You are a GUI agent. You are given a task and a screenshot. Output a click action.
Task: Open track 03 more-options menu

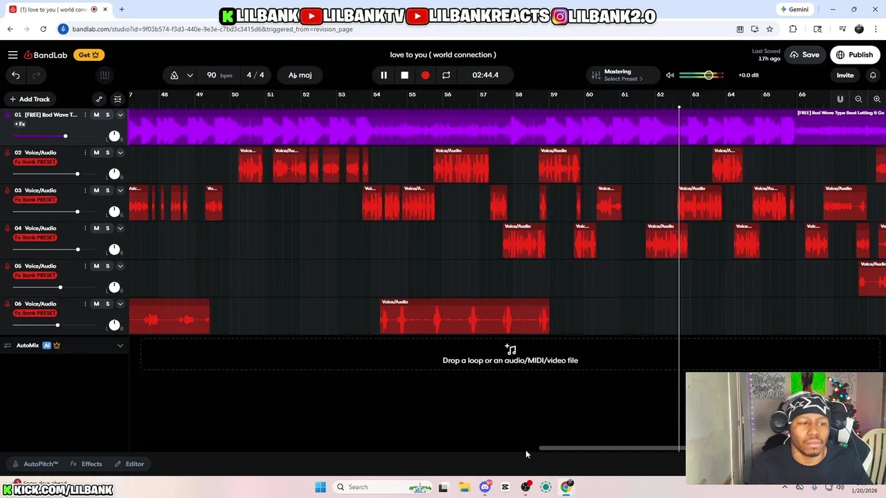(x=85, y=190)
